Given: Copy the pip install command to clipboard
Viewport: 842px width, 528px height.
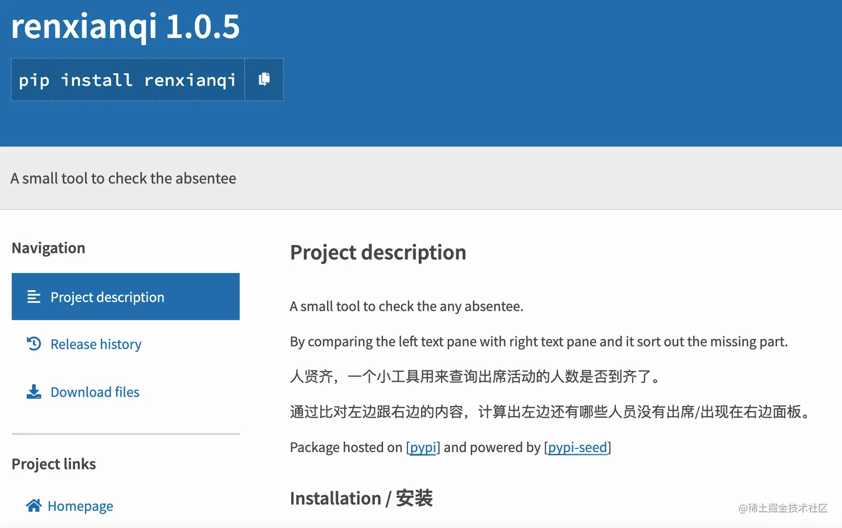Looking at the screenshot, I should pos(264,80).
